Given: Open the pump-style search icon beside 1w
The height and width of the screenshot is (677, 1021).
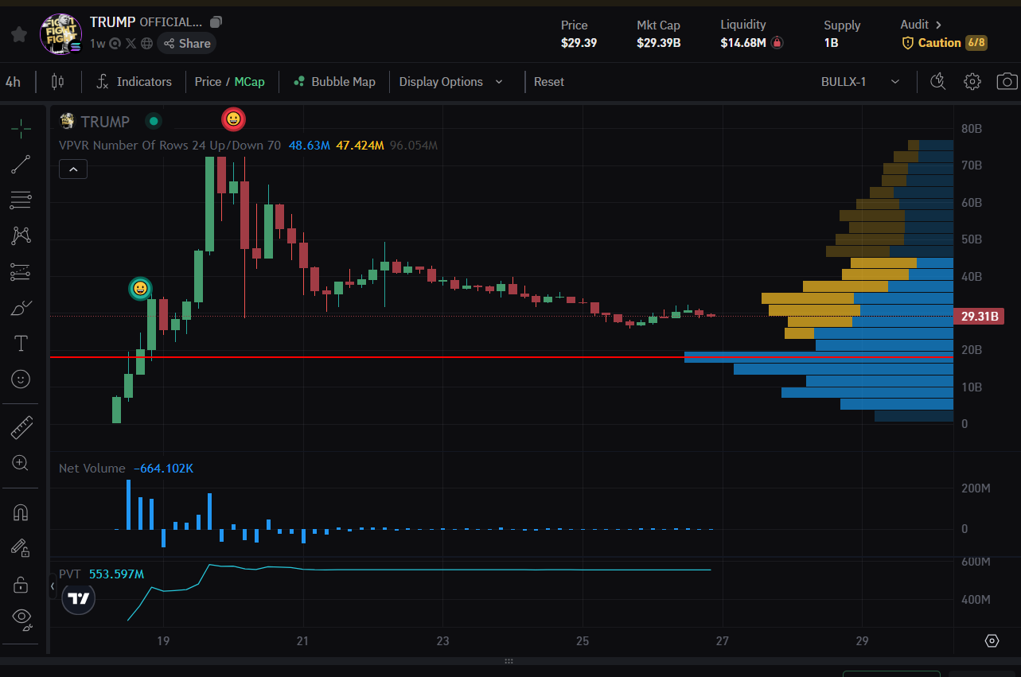Looking at the screenshot, I should pyautogui.click(x=115, y=44).
